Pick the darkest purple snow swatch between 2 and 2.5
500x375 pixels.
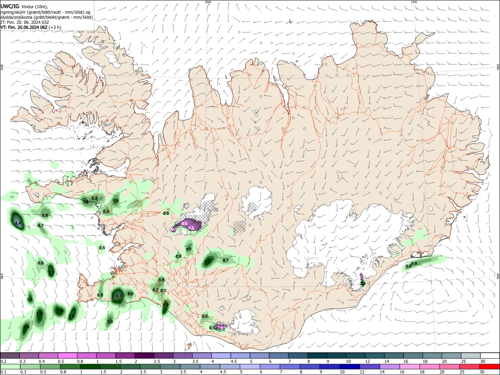144,355
